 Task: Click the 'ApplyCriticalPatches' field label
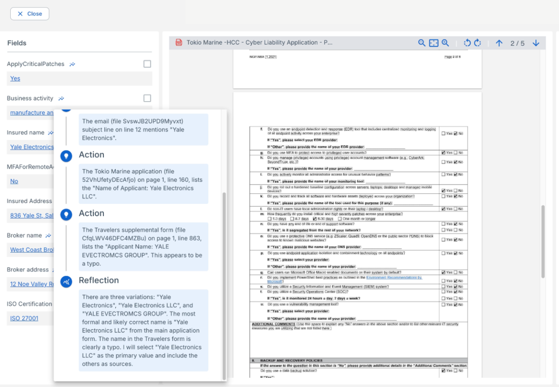pyautogui.click(x=36, y=64)
